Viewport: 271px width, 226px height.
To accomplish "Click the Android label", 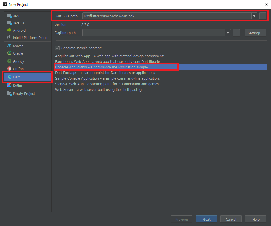I will [x=19, y=30].
